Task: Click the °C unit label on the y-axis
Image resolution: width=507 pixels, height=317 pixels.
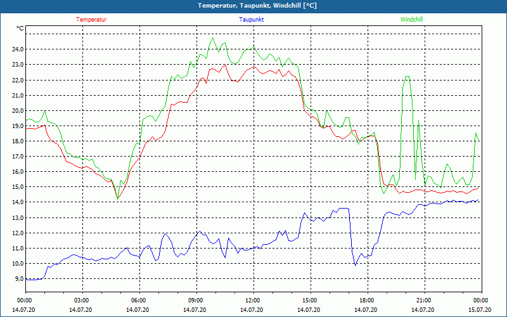Action: click(x=20, y=29)
